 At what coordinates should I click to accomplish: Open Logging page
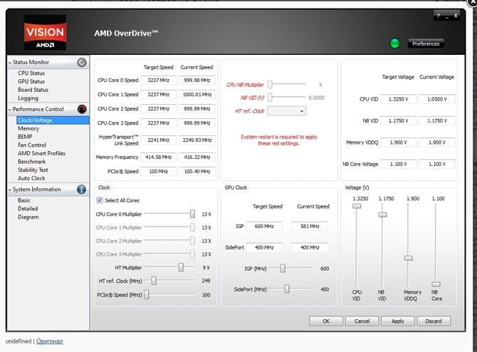click(x=28, y=98)
